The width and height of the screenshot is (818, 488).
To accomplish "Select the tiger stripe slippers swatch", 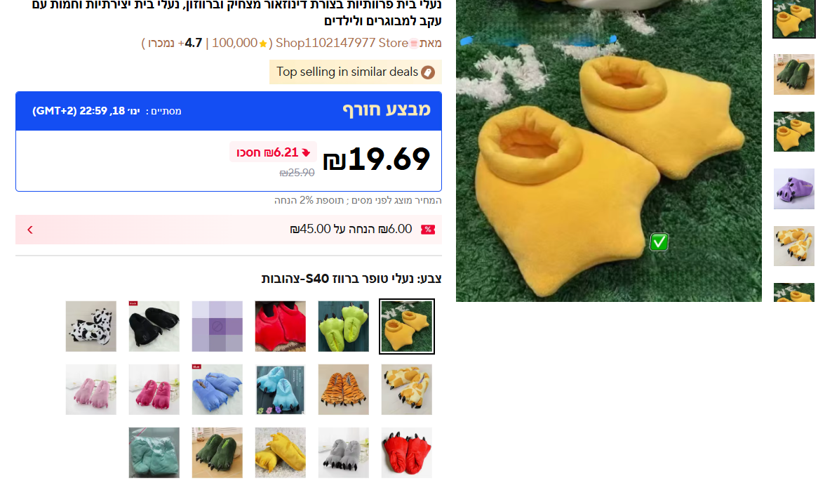I will click(x=343, y=390).
